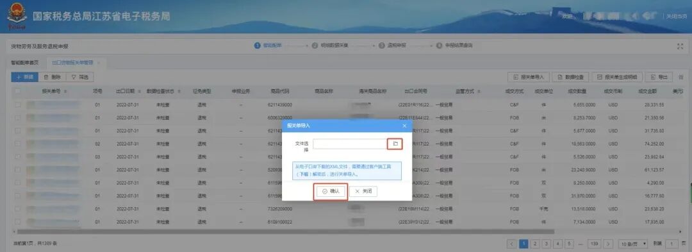Check the row with product code 6211439000
Viewport: 692px width, 252px height.
click(17, 105)
